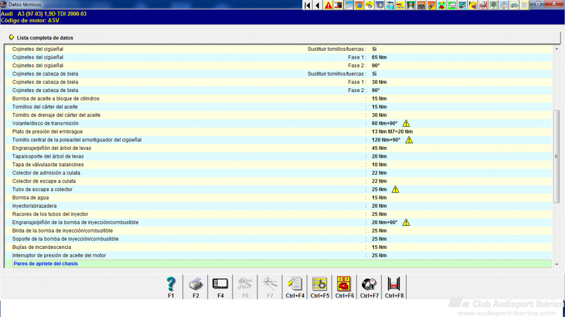Open the Ctrl+F6 red numbered button

point(345,287)
